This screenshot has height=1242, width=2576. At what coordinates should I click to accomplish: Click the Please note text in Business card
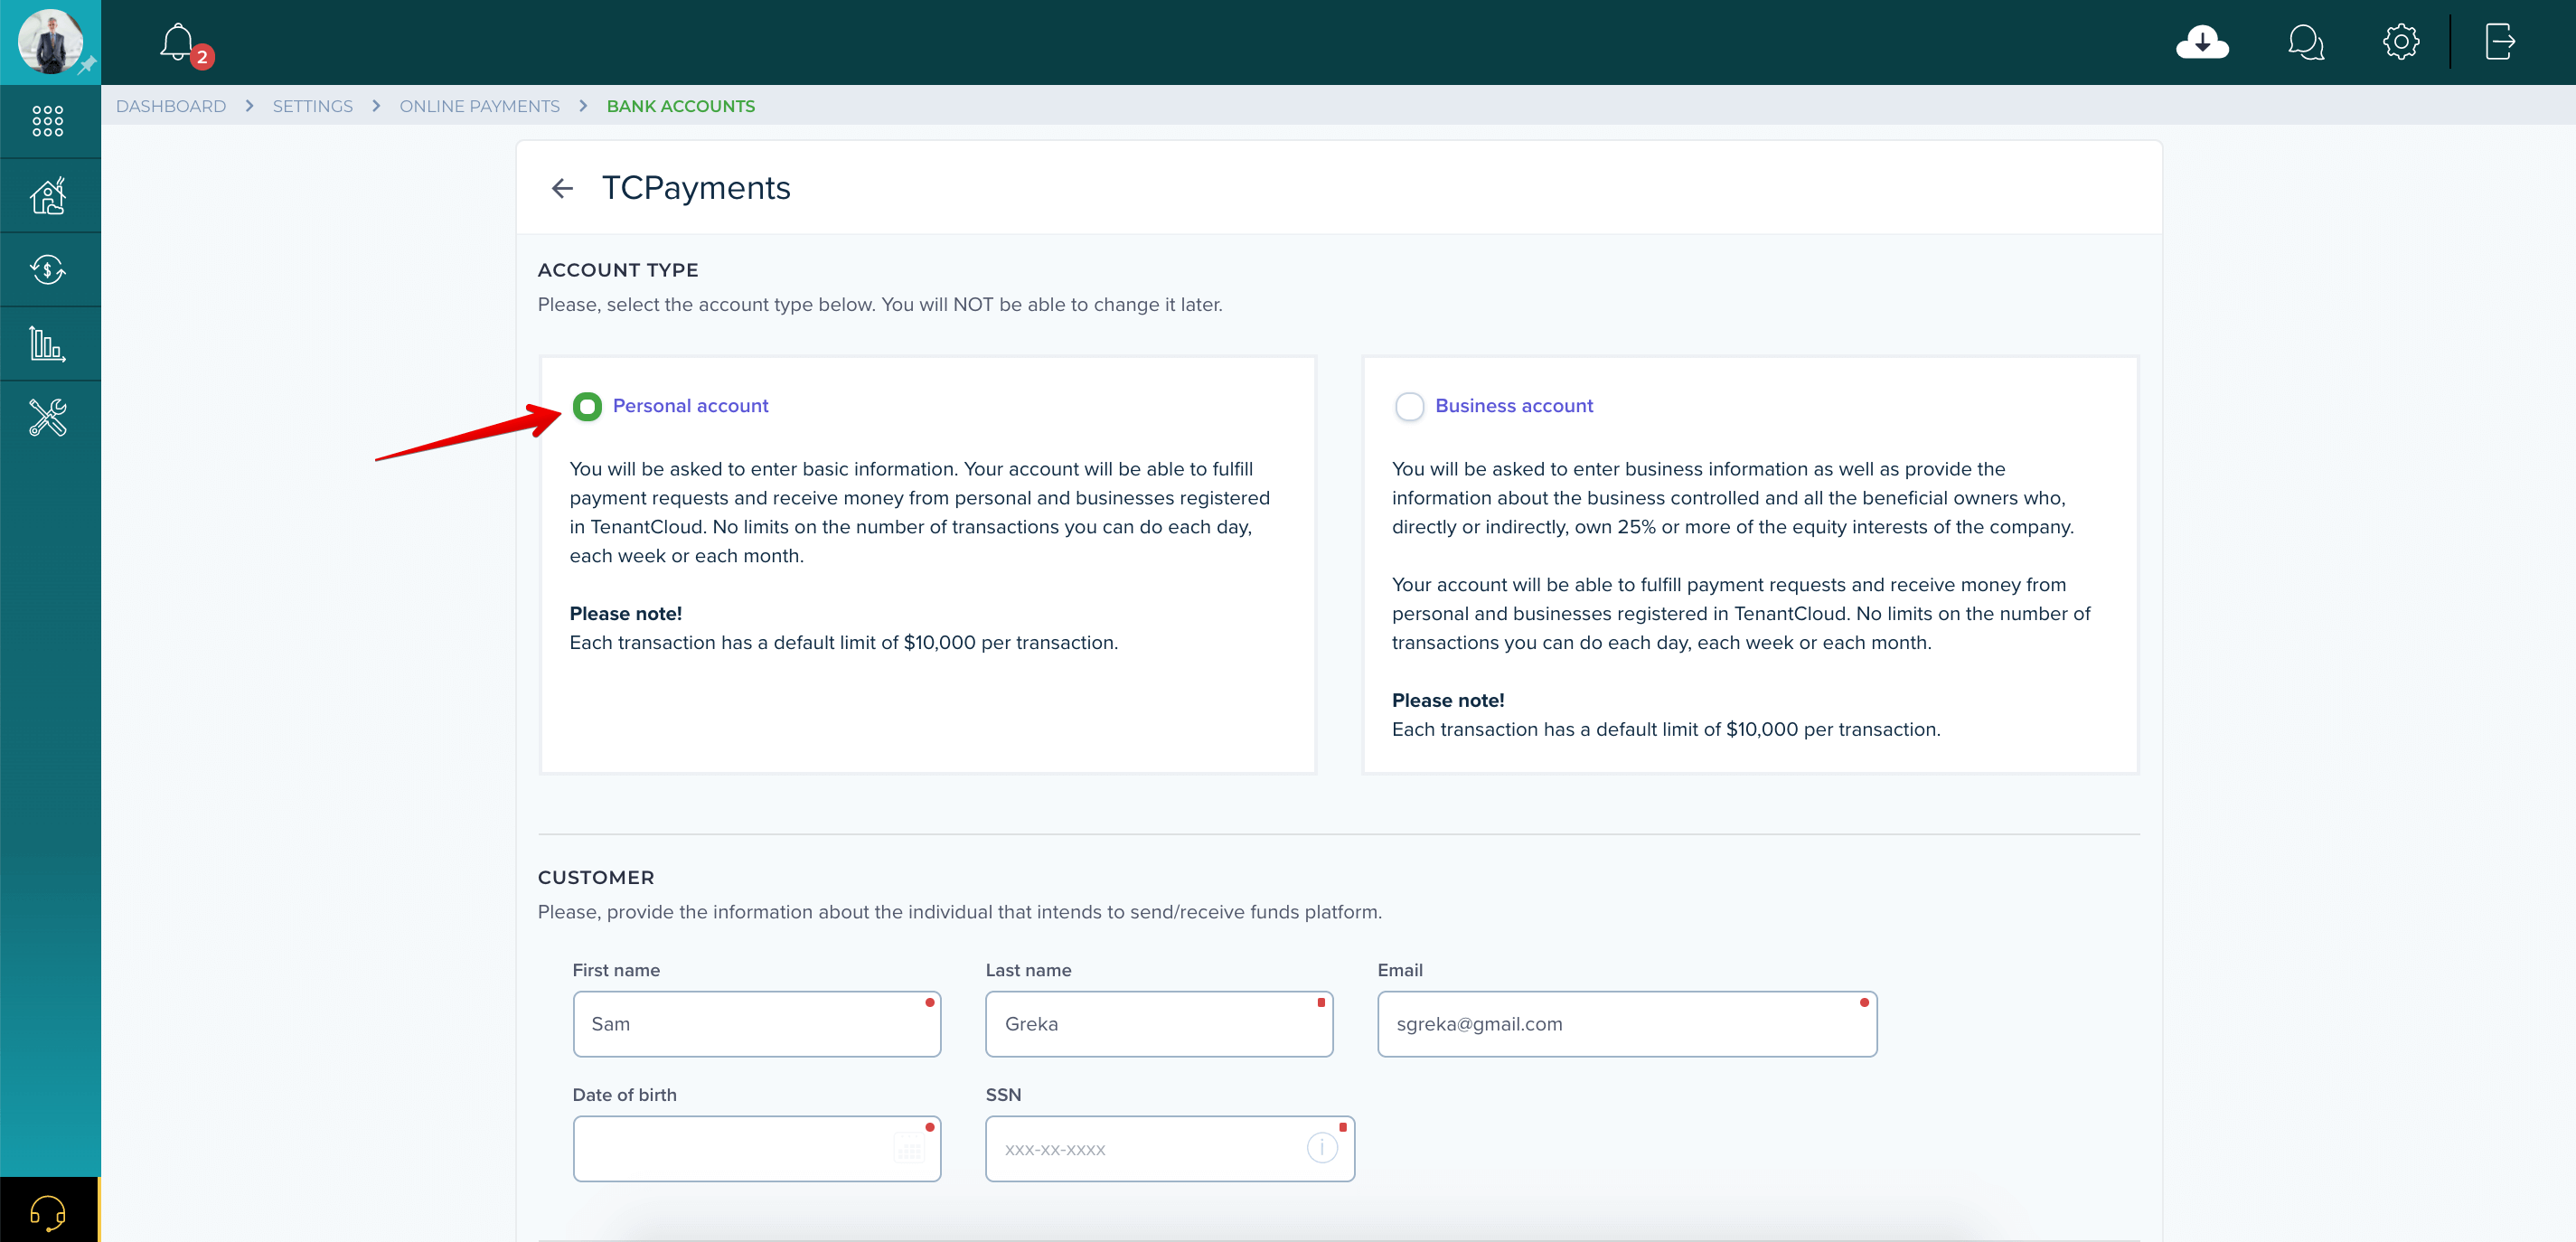(1448, 701)
